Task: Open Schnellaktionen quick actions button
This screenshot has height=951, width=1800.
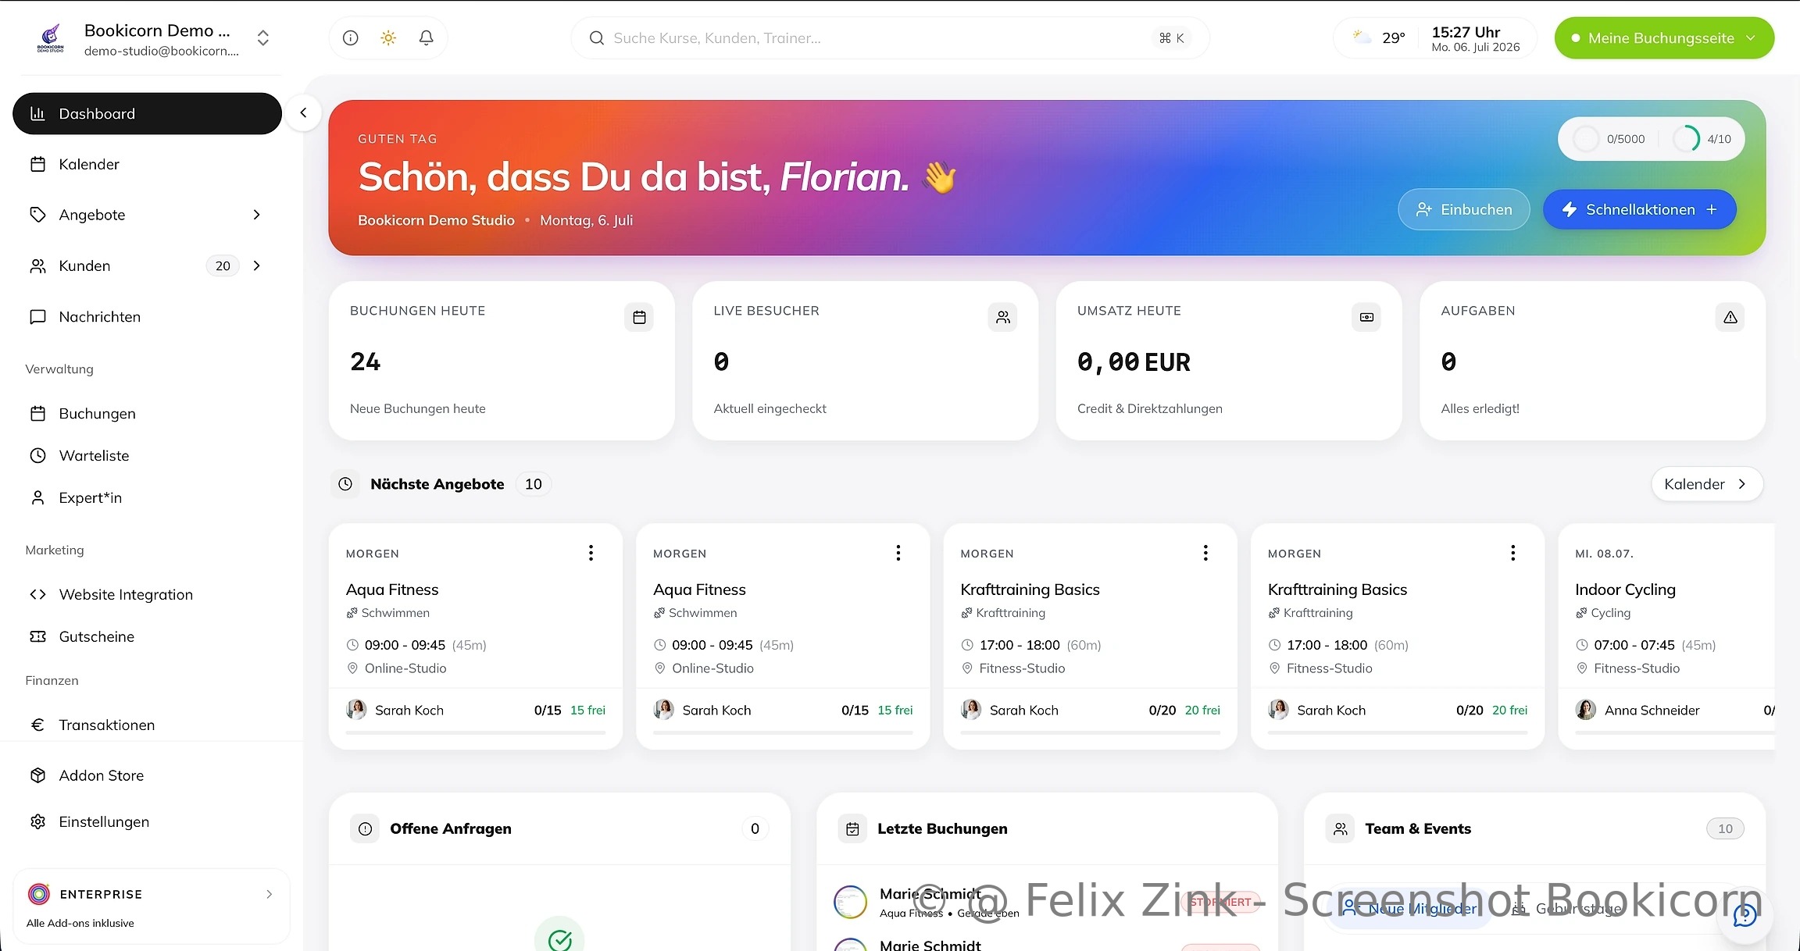Action: (x=1639, y=209)
